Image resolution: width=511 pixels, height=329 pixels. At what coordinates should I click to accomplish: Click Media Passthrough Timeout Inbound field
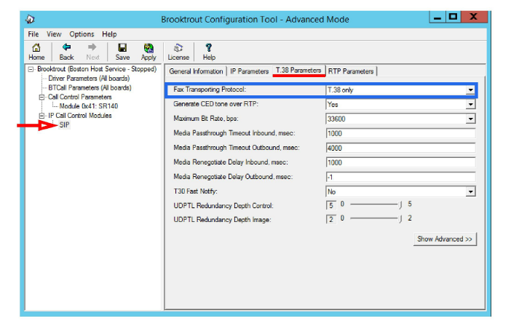pos(400,133)
